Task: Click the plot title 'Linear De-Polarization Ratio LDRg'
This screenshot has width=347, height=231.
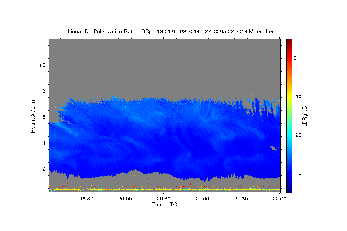Action: tap(110, 31)
